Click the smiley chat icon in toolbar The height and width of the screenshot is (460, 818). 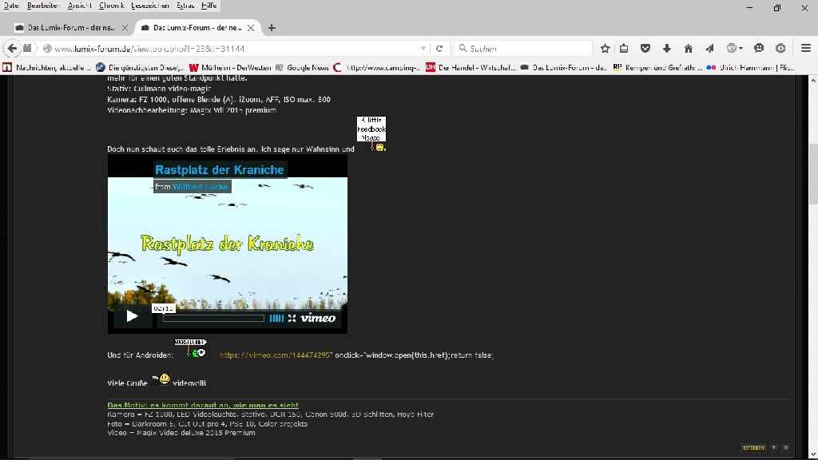point(759,49)
